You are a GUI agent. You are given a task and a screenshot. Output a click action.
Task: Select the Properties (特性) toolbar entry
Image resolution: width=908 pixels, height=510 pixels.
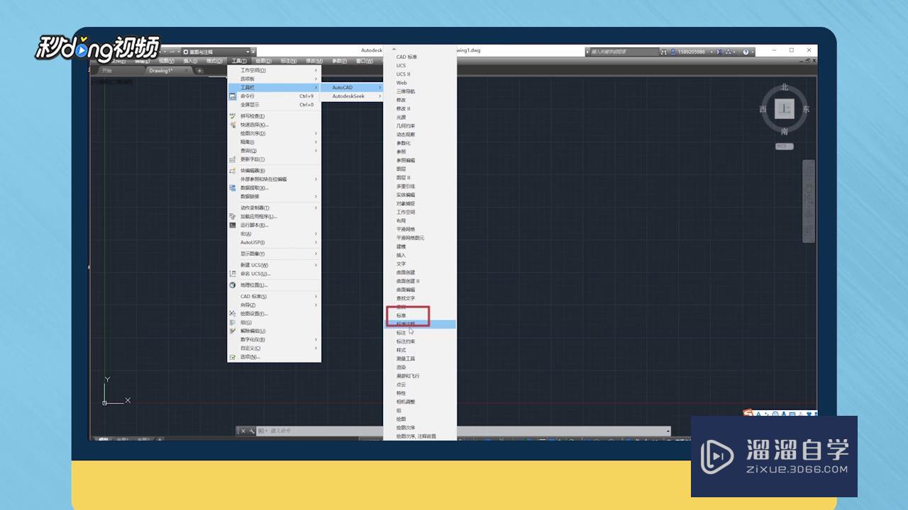(420, 393)
